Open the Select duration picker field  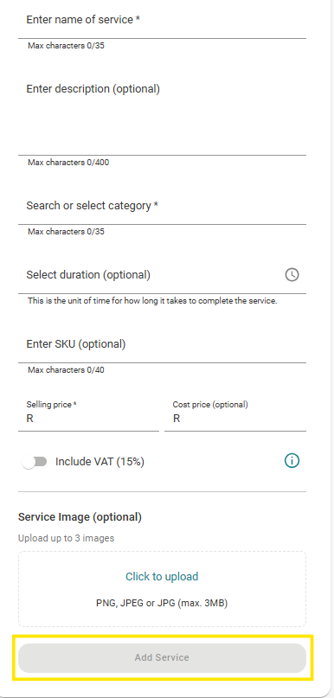162,275
